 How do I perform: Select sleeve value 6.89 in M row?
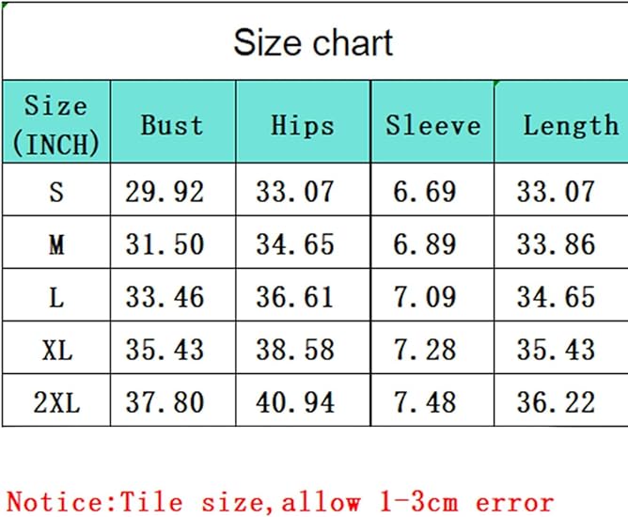425,244
